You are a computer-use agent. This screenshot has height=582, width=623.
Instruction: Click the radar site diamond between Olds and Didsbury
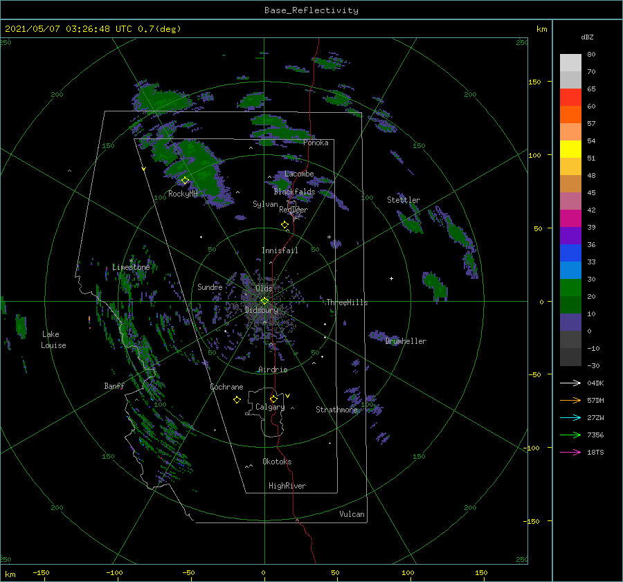(264, 301)
